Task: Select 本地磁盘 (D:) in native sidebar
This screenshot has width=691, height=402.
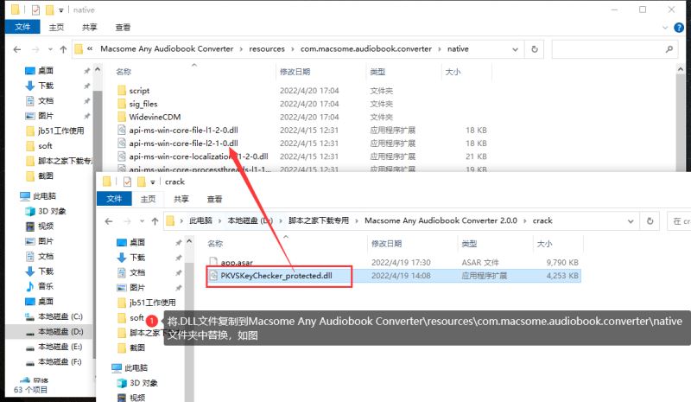Action: [x=60, y=331]
